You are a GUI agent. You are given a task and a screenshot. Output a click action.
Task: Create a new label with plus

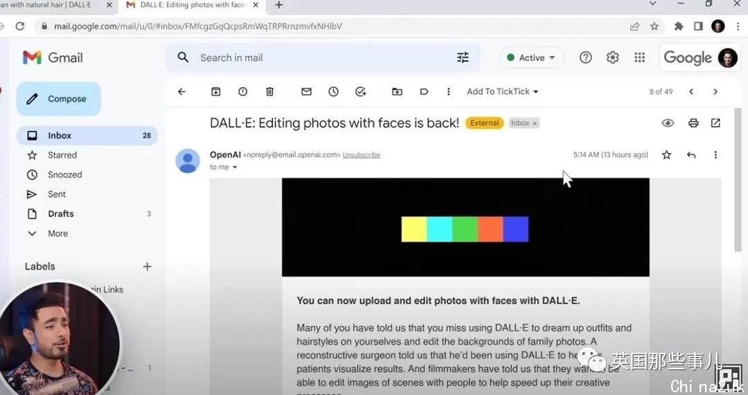pos(148,266)
